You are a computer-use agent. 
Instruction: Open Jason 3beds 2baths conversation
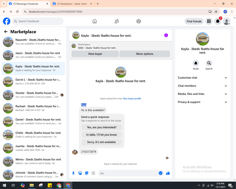(x=33, y=55)
